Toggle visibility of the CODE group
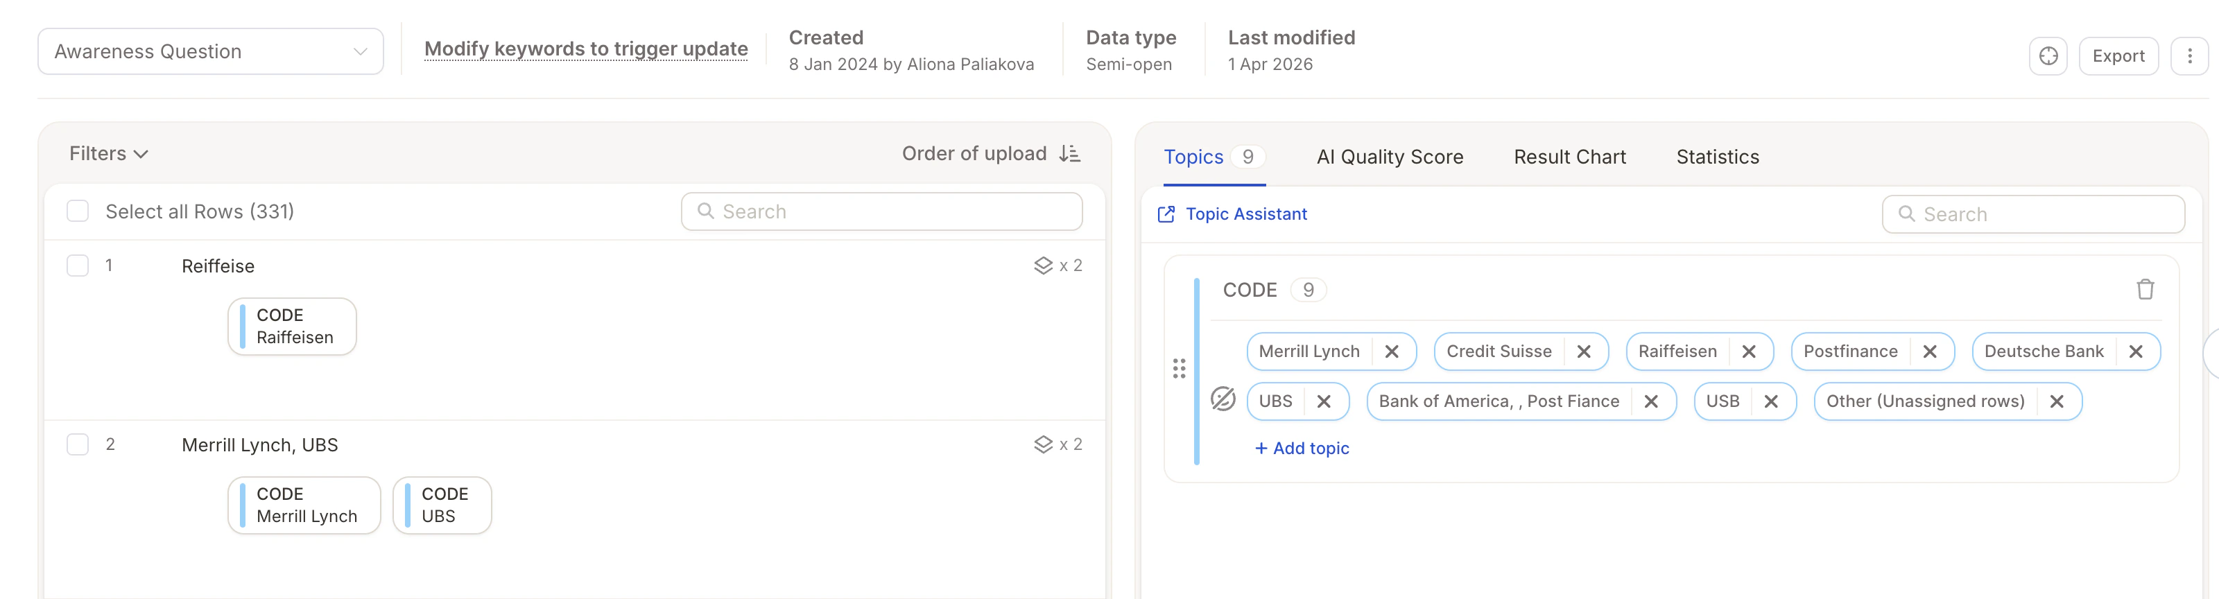Screen dimensions: 2219x599 (x=1223, y=399)
